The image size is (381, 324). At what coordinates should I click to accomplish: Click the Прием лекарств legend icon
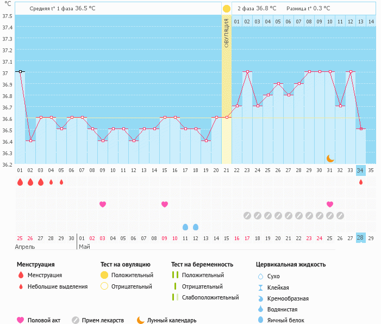click(x=76, y=320)
